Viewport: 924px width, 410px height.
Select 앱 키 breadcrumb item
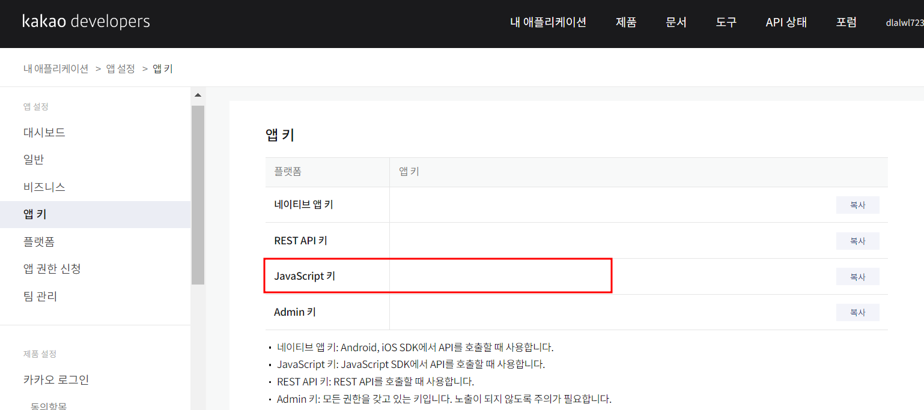tap(163, 68)
